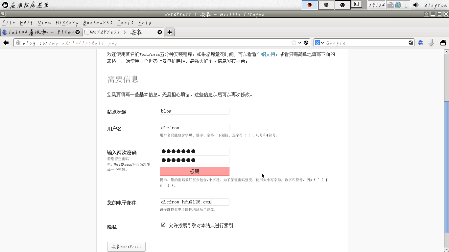The image size is (449, 252).
Task: Bookmark this page with the star icon
Action: [294, 43]
